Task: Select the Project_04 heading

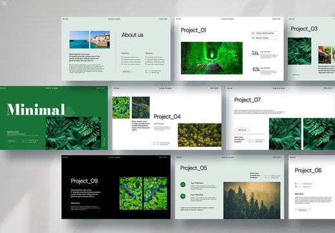Action: (x=167, y=116)
